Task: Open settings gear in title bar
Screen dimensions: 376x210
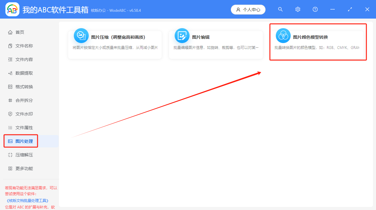Action: (298, 9)
